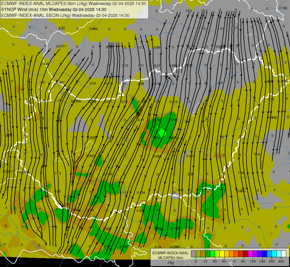The image size is (290, 267).
Task: Click the map value '0.930'
Action: (107, 229)
